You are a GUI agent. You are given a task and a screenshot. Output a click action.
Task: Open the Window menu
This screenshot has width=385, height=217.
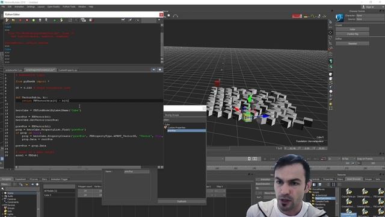point(82,7)
